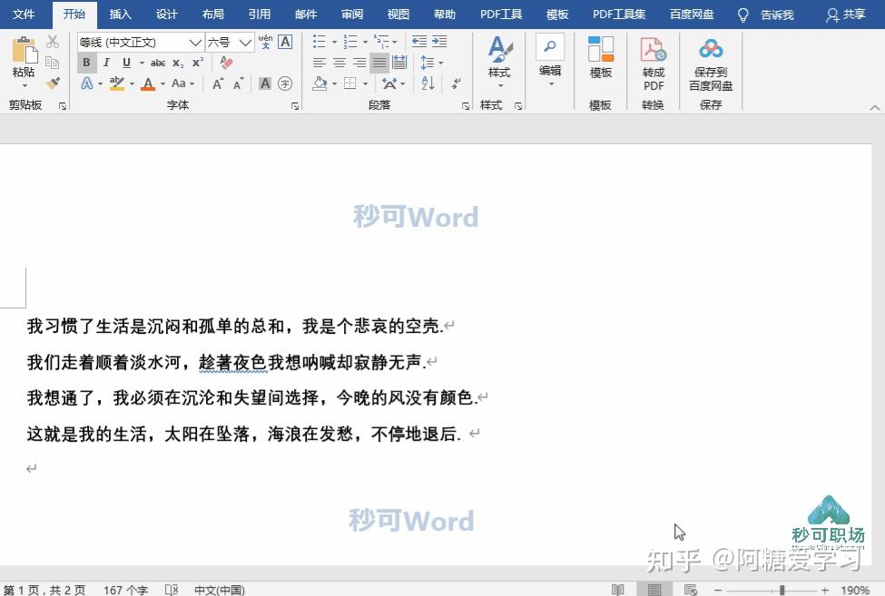Increase the paragraph indent

coord(439,41)
